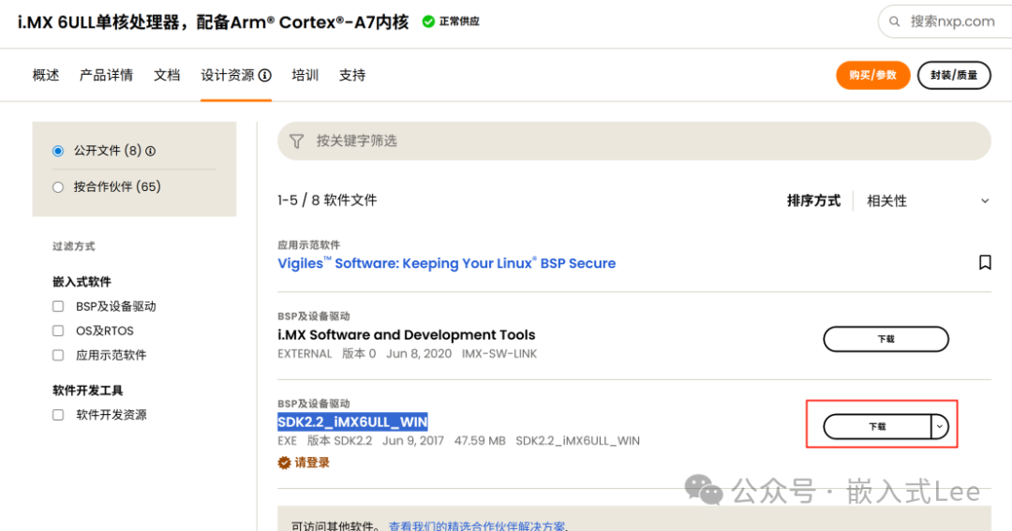This screenshot has height=531, width=1012.
Task: Check the 应用示范软件 filter checkbox
Action: [x=58, y=356]
